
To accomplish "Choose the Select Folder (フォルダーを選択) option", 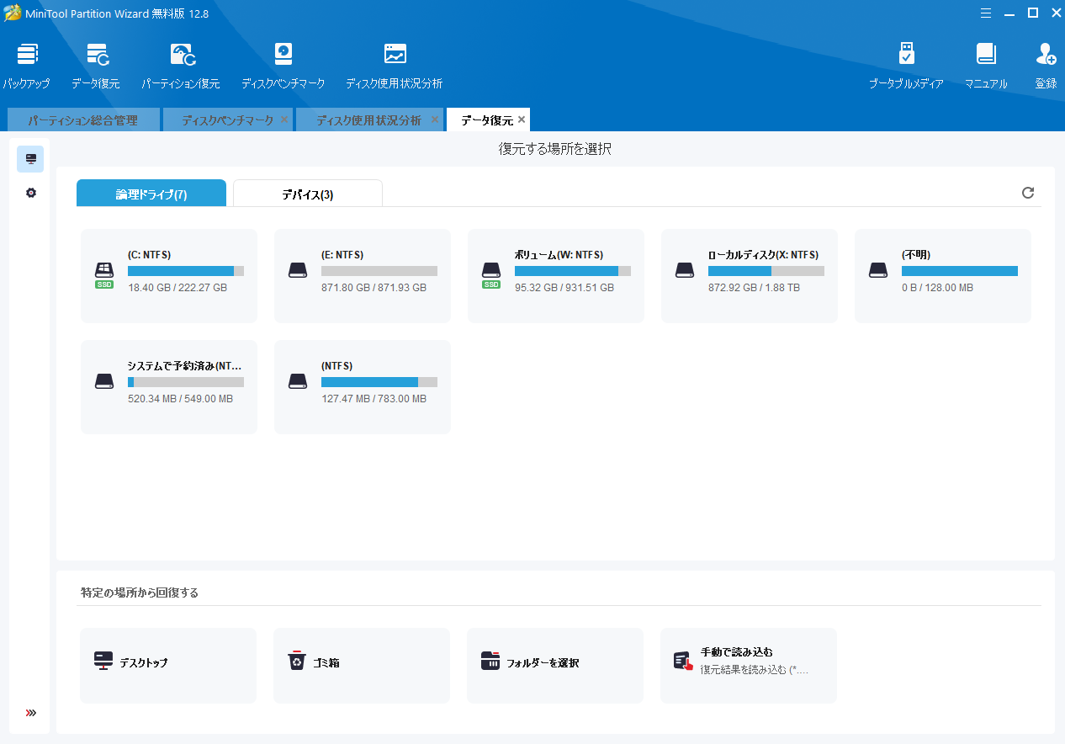I will [555, 665].
